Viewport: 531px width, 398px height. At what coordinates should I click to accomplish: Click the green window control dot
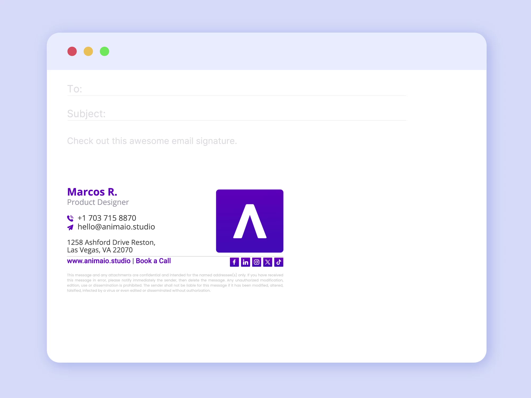(104, 51)
